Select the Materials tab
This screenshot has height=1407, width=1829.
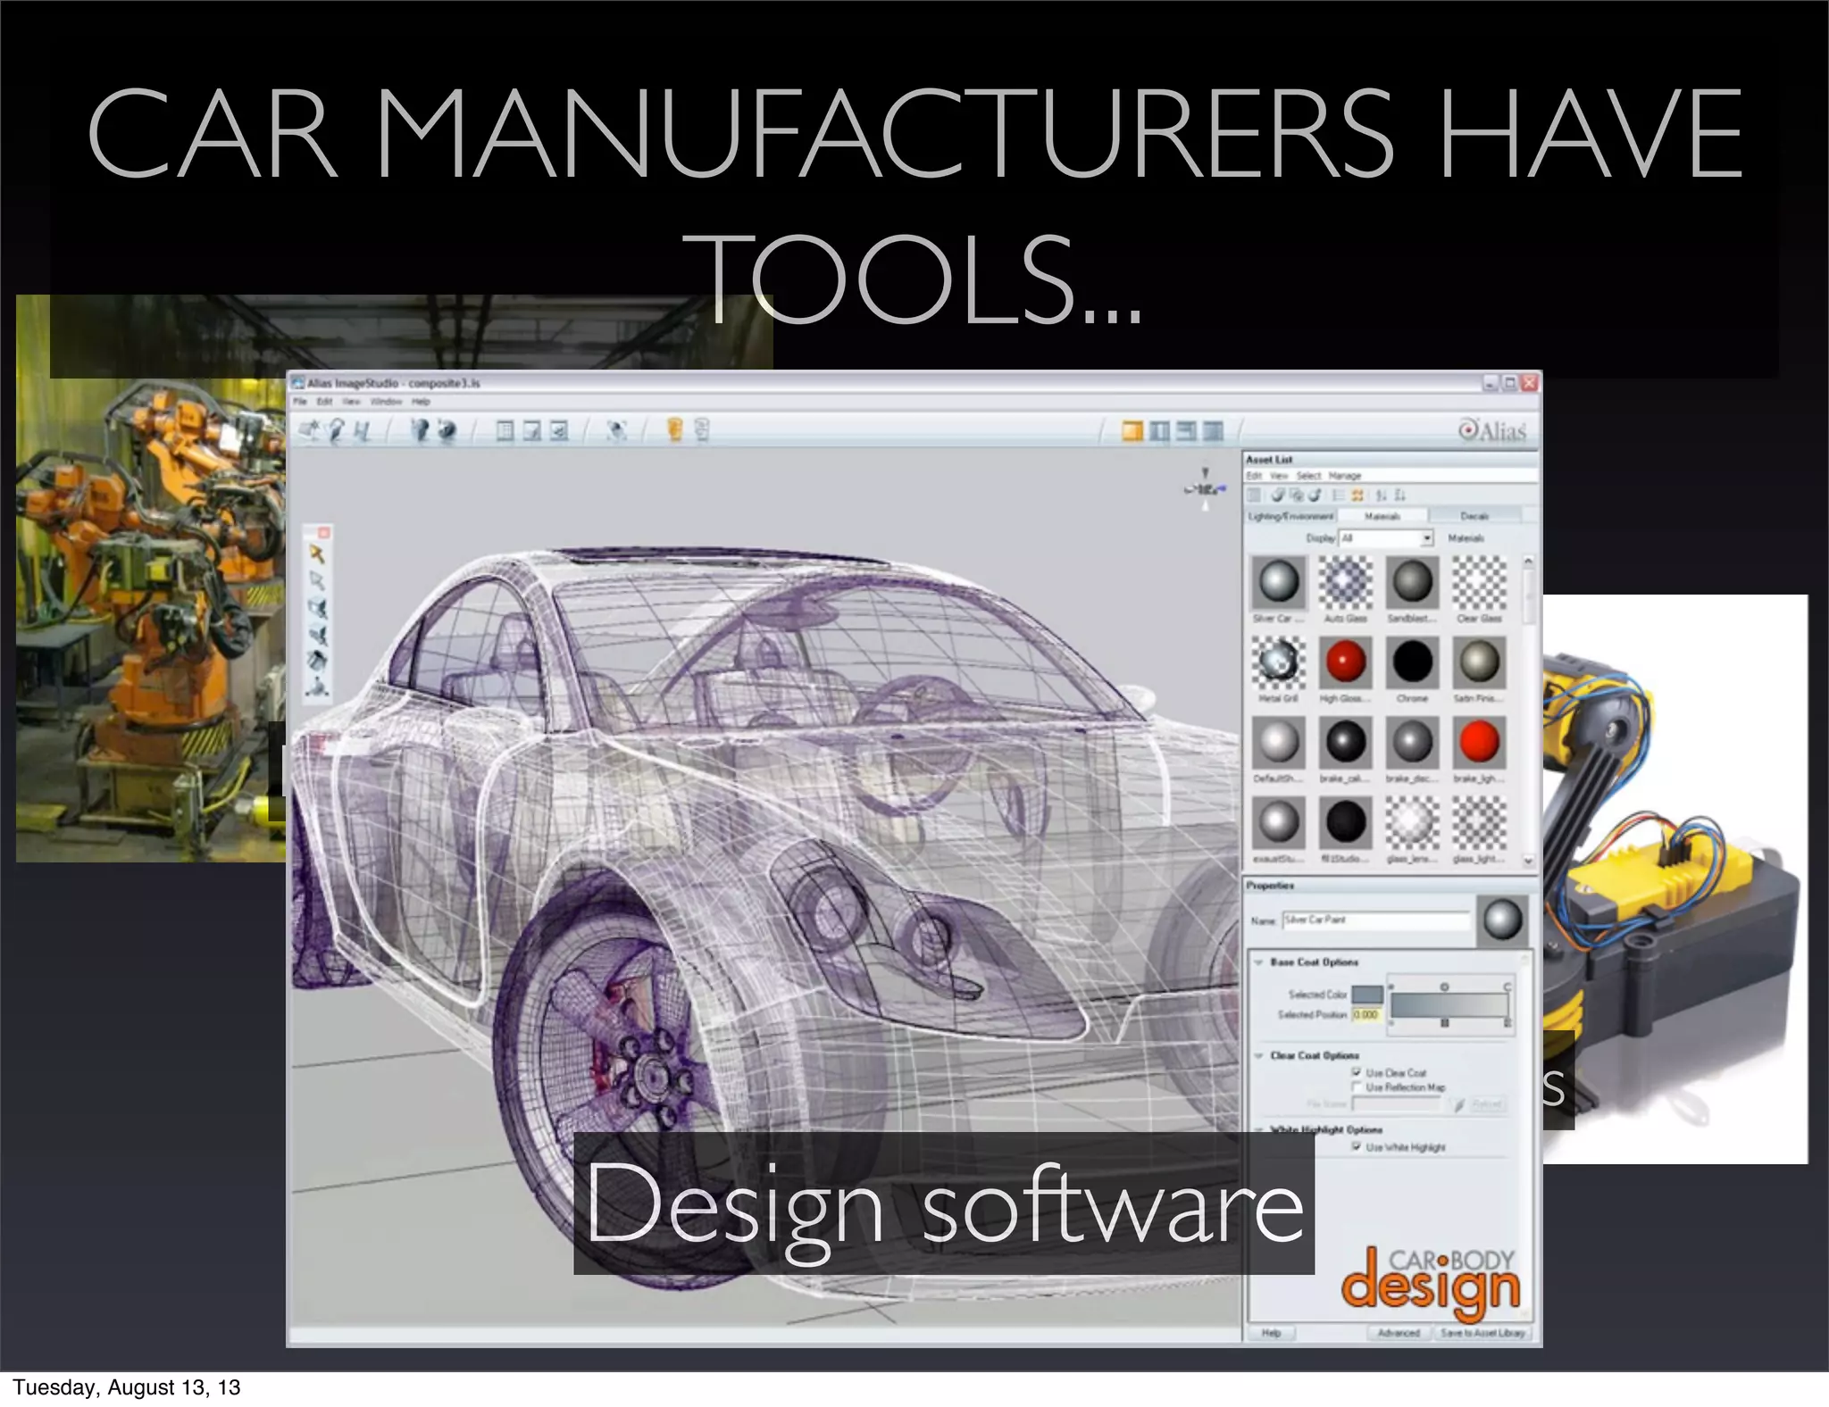(x=1382, y=516)
